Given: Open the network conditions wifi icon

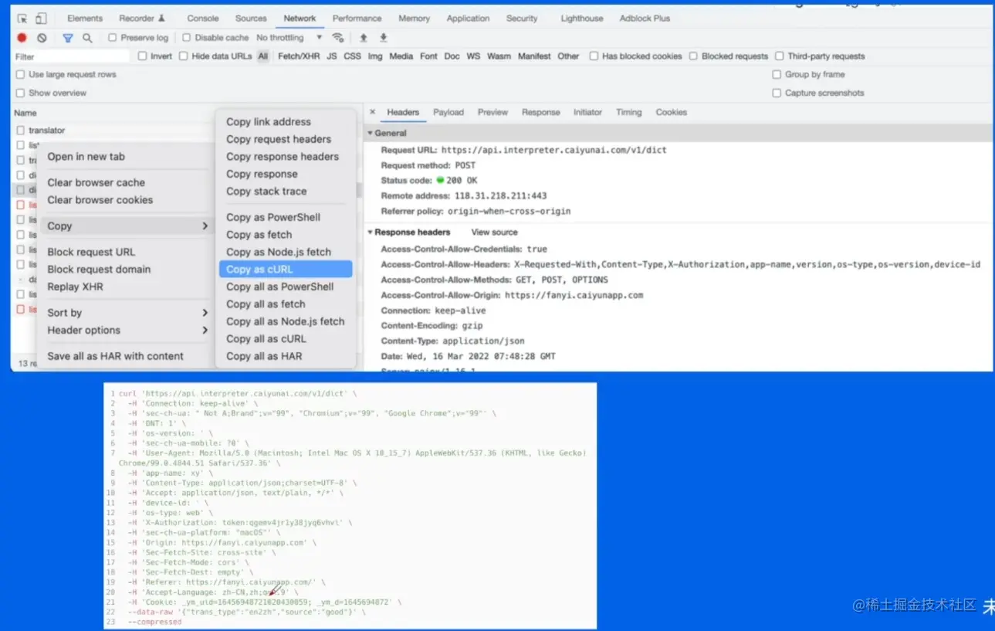Looking at the screenshot, I should [x=337, y=38].
